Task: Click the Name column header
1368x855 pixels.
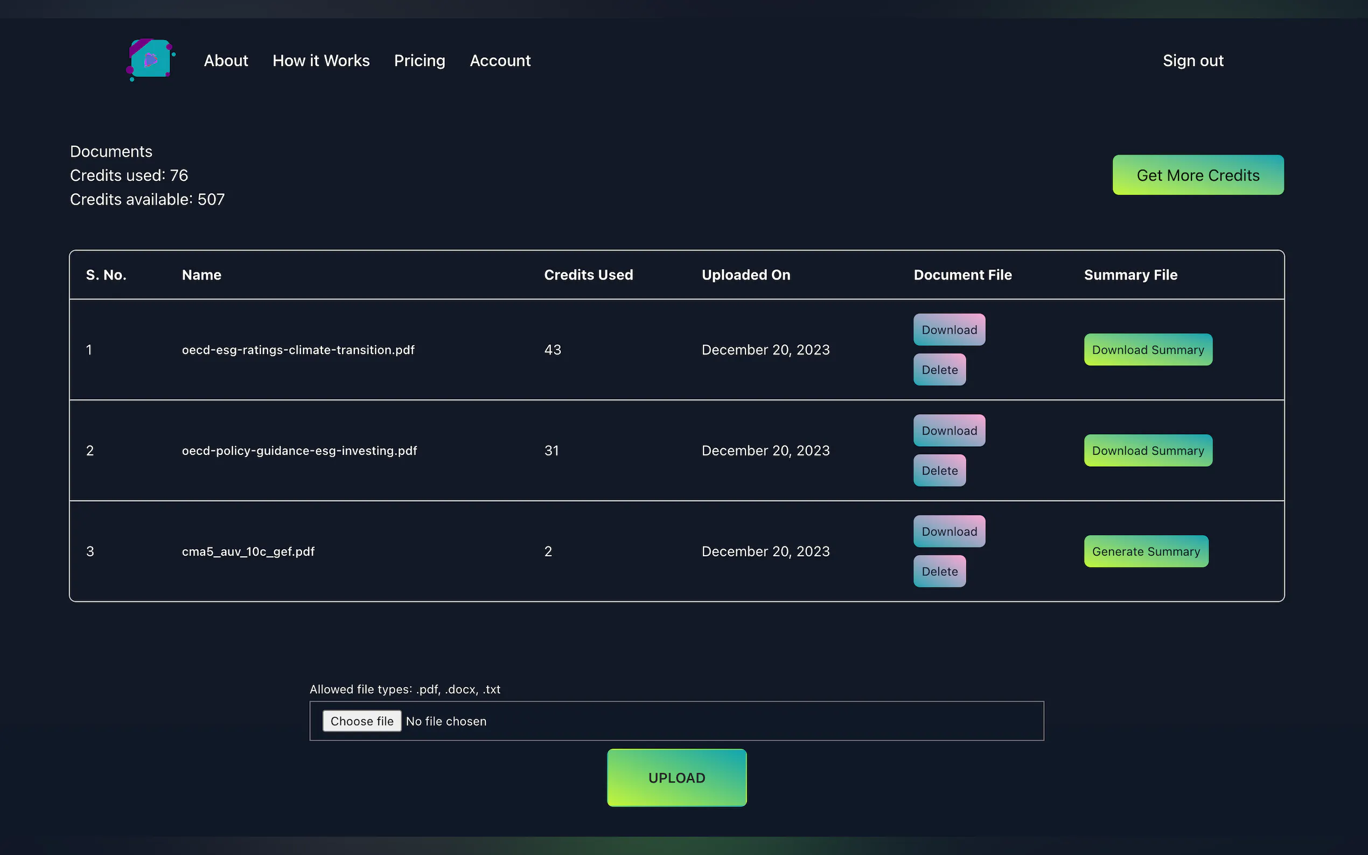Action: point(201,275)
